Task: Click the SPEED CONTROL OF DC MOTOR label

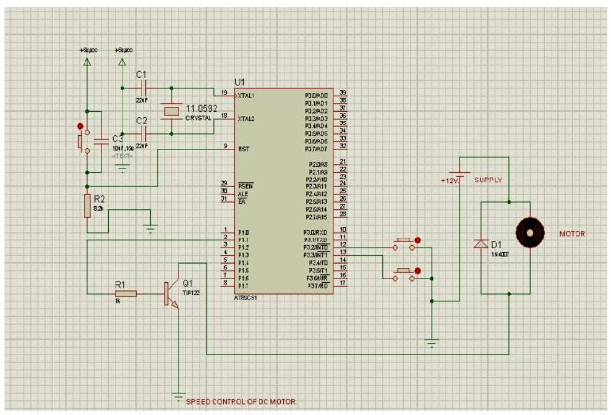Action: tap(241, 399)
